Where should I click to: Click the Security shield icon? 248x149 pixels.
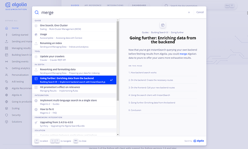[6, 115]
